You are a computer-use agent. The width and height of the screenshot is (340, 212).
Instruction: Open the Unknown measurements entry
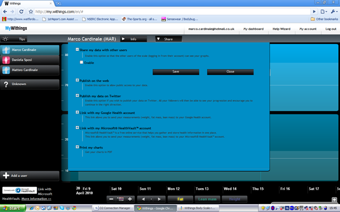30,84
